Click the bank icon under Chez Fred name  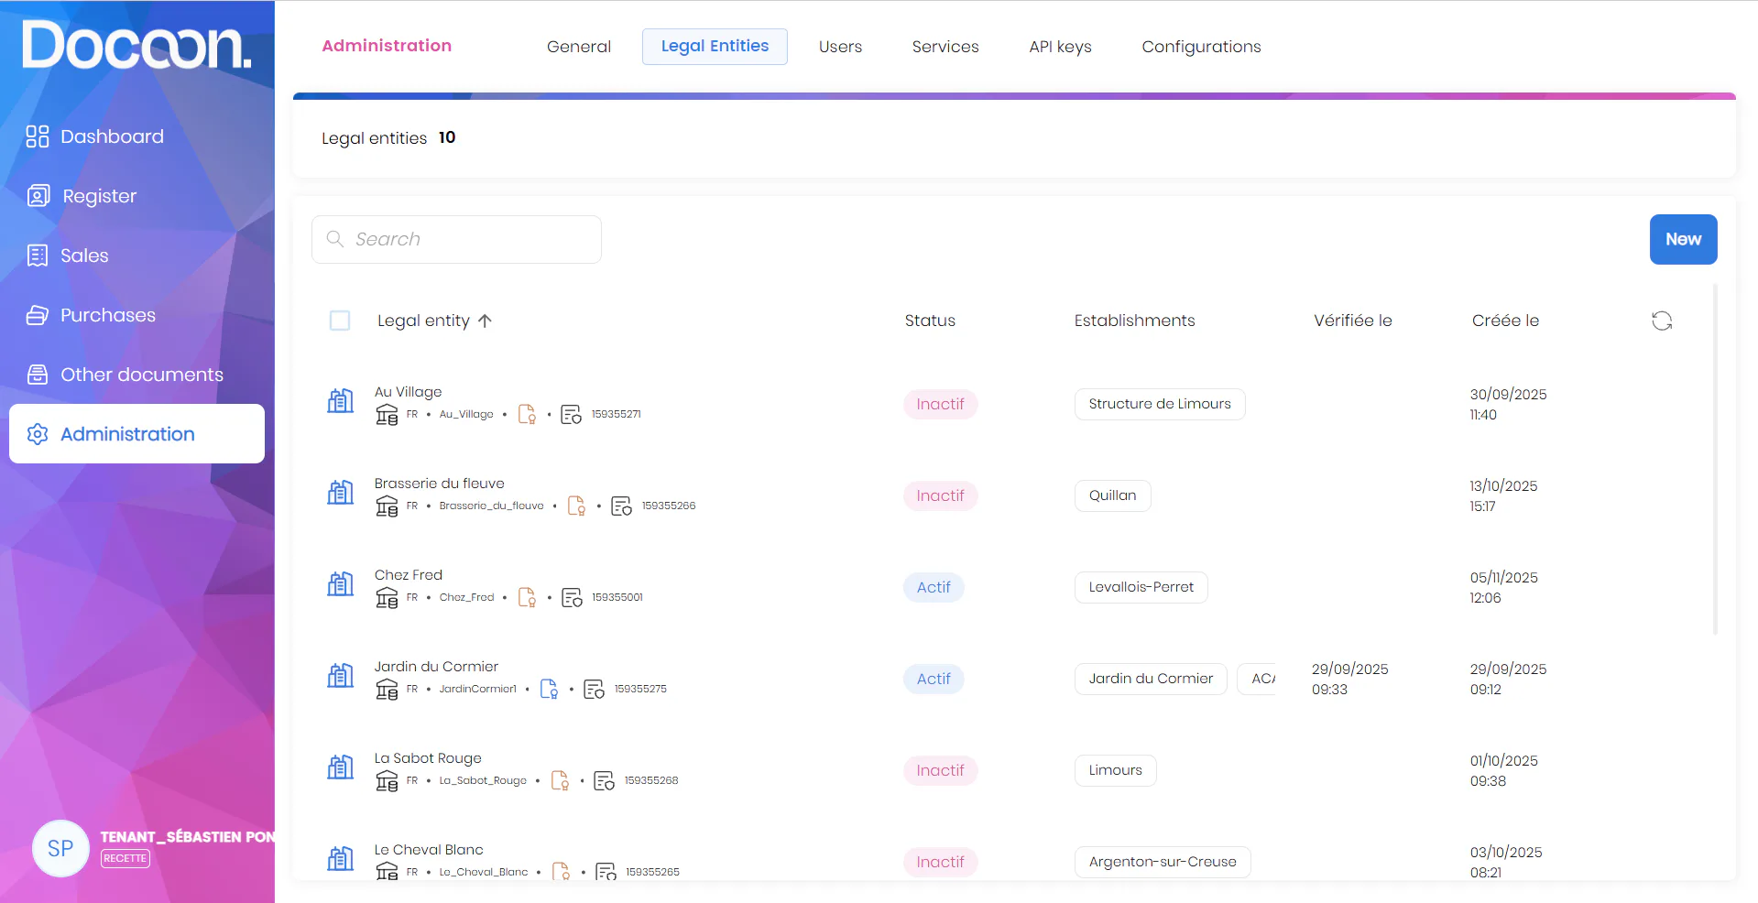pos(387,598)
